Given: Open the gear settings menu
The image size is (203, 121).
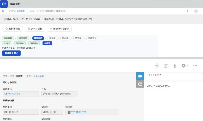Looking at the screenshot, I should 185,66.
